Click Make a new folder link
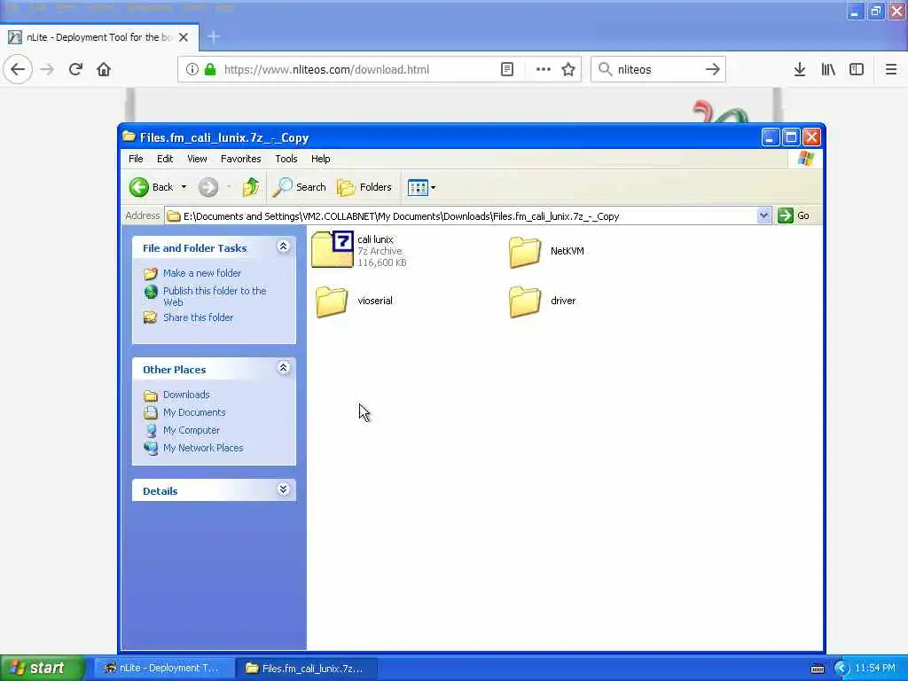This screenshot has height=681, width=908. coord(202,273)
